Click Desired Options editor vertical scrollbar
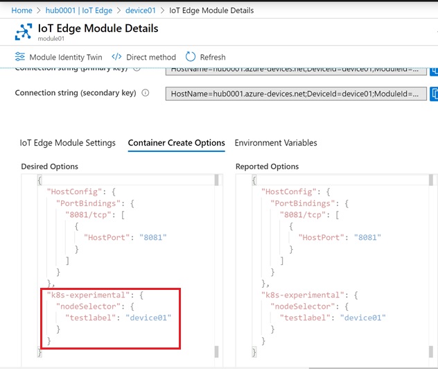 216,266
